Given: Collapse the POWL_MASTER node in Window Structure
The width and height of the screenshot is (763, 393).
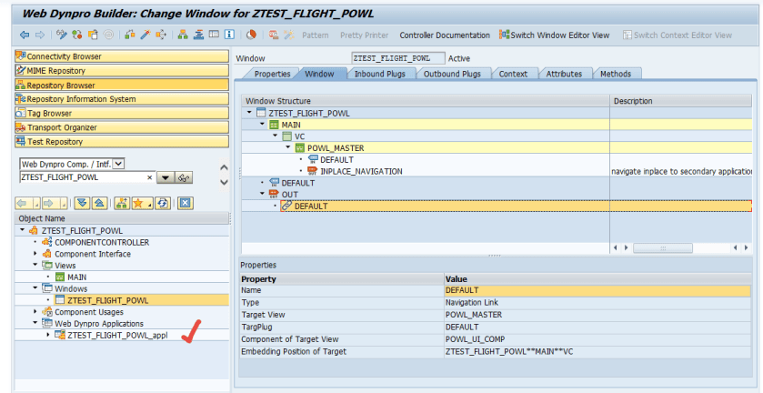Looking at the screenshot, I should point(289,147).
